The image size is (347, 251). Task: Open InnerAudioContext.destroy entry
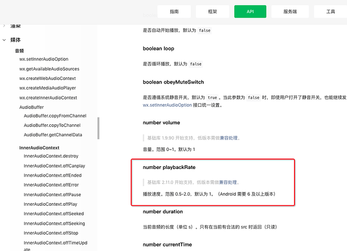[51, 156]
